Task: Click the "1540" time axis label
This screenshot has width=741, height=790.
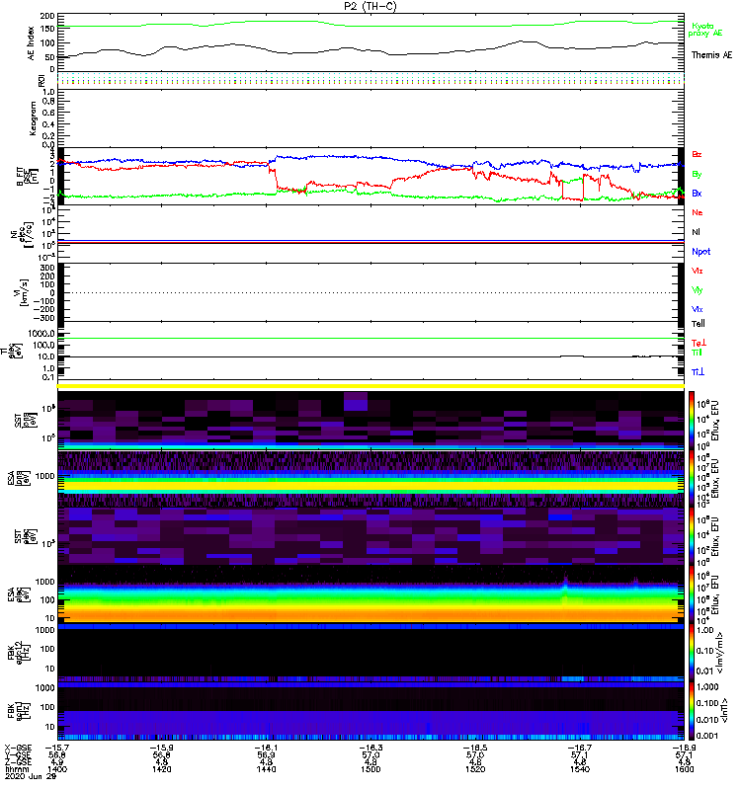Action: (580, 769)
